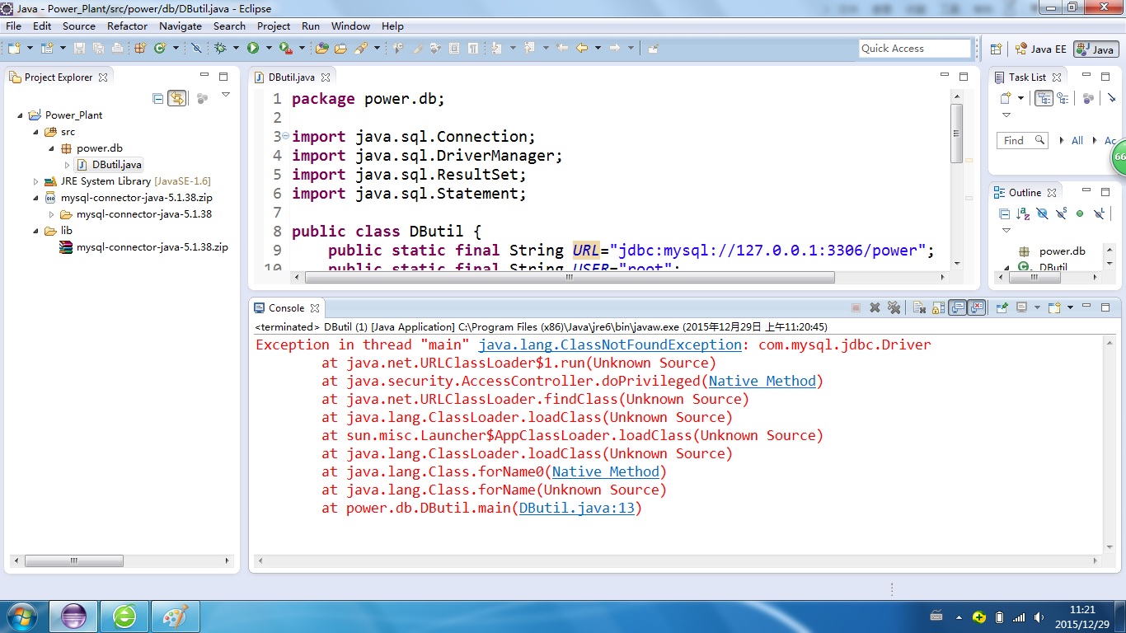Click the Back navigation arrow icon

point(582,48)
